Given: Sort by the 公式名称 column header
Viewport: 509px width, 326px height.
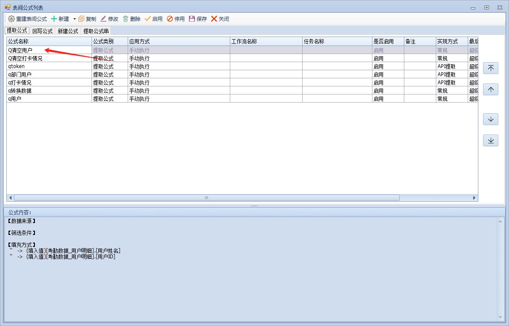Looking at the screenshot, I should (49, 41).
